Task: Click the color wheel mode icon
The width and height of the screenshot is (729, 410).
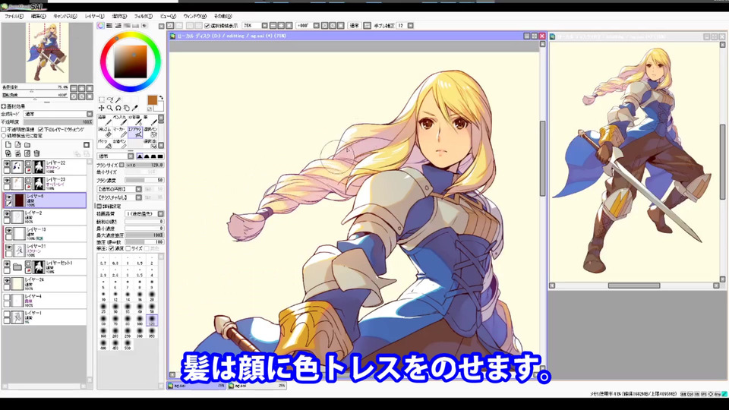Action: coord(101,26)
